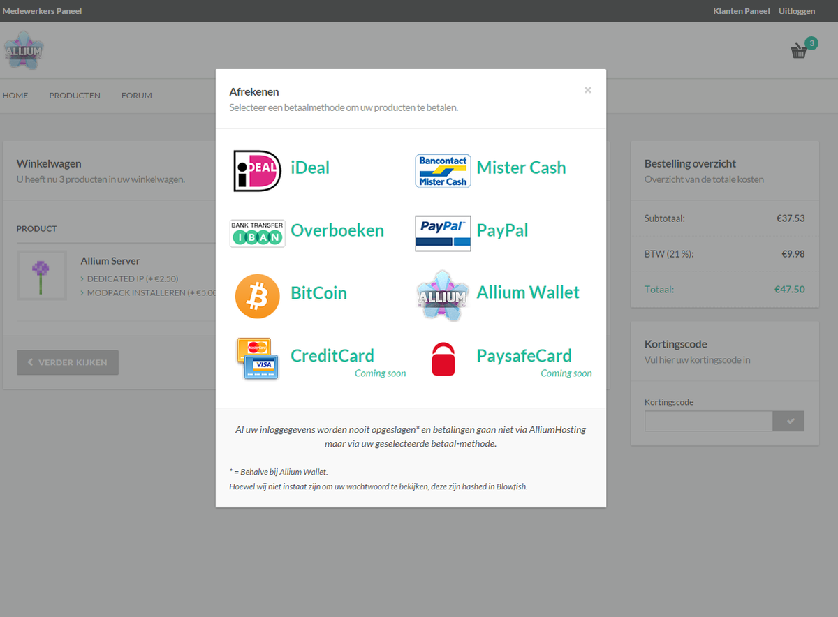Image resolution: width=838 pixels, height=617 pixels.
Task: Apply discount code with checkmark button
Action: coord(788,421)
